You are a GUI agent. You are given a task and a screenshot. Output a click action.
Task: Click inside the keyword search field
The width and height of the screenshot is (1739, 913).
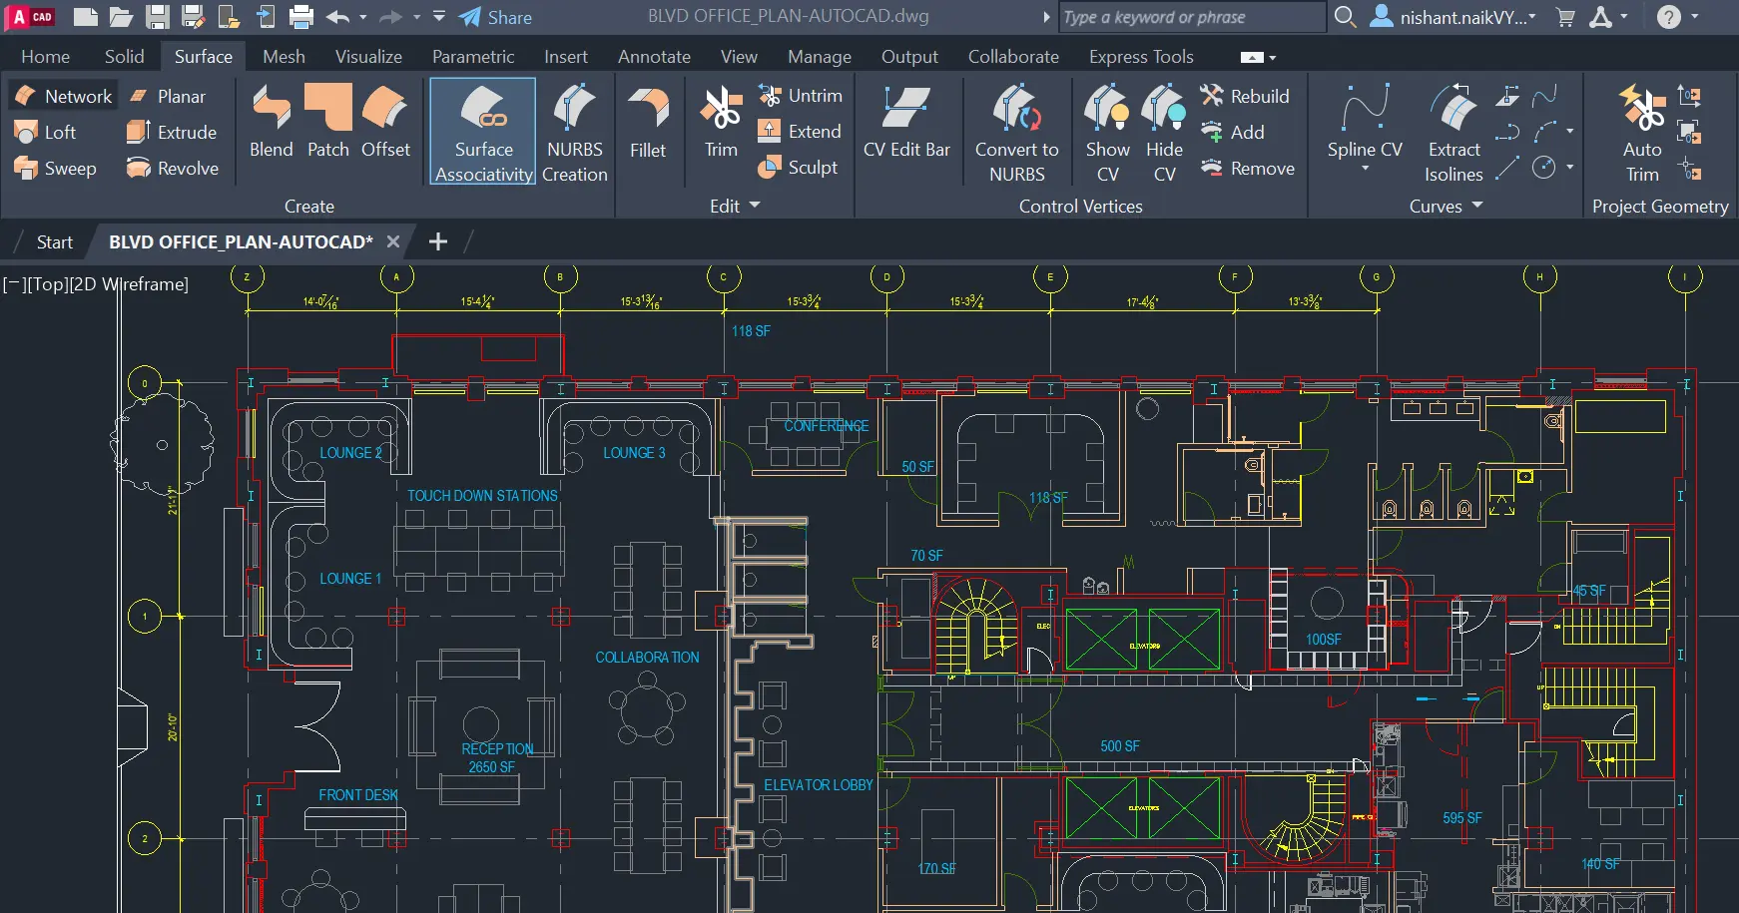tap(1188, 17)
